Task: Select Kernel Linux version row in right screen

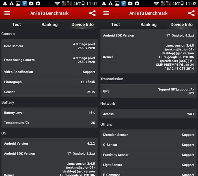Action: coord(148,57)
